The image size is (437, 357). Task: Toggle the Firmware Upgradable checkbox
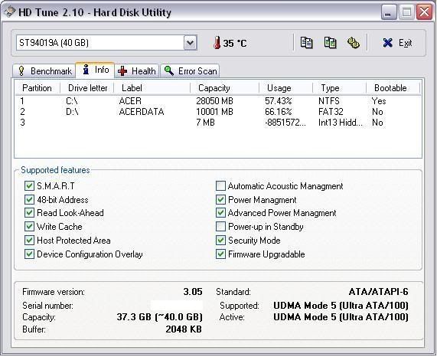click(x=220, y=254)
